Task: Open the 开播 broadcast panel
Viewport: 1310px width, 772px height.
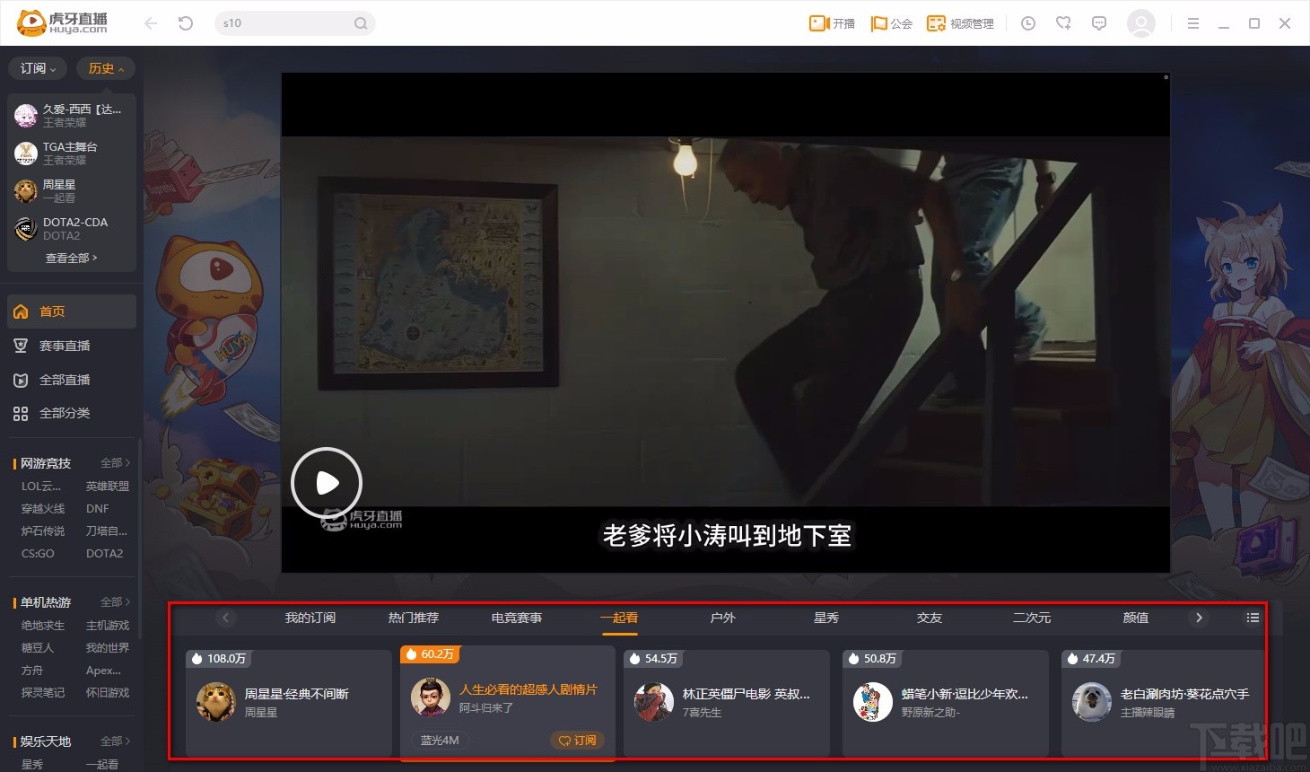Action: click(831, 23)
